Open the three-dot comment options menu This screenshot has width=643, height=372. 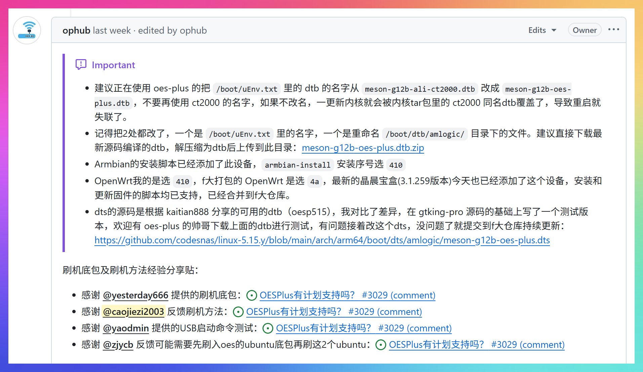coord(613,30)
